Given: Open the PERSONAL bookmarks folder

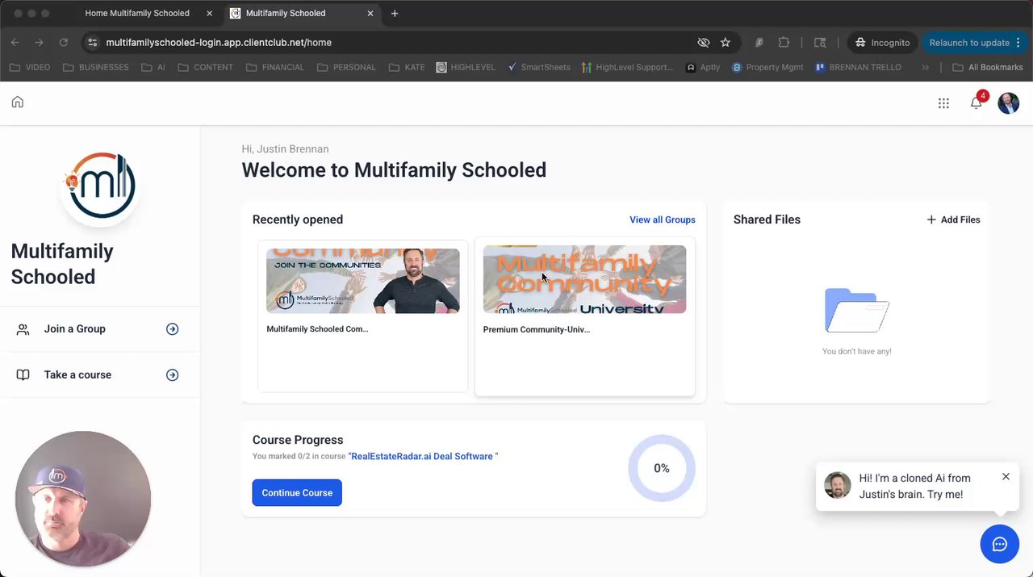Looking at the screenshot, I should coord(346,67).
